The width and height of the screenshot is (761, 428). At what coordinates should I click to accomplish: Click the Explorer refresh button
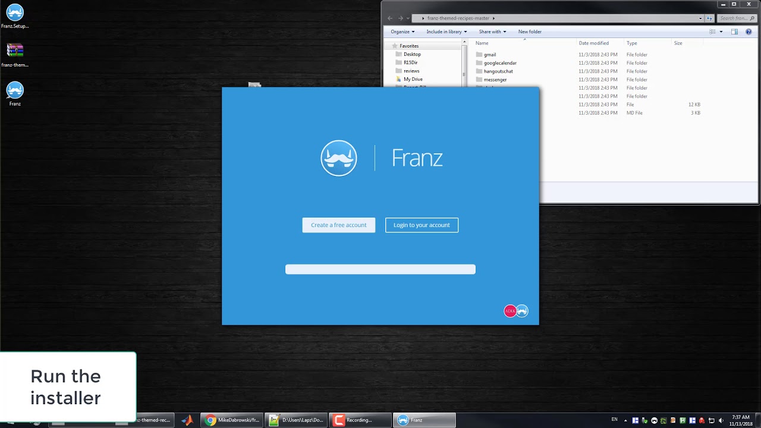pyautogui.click(x=709, y=18)
